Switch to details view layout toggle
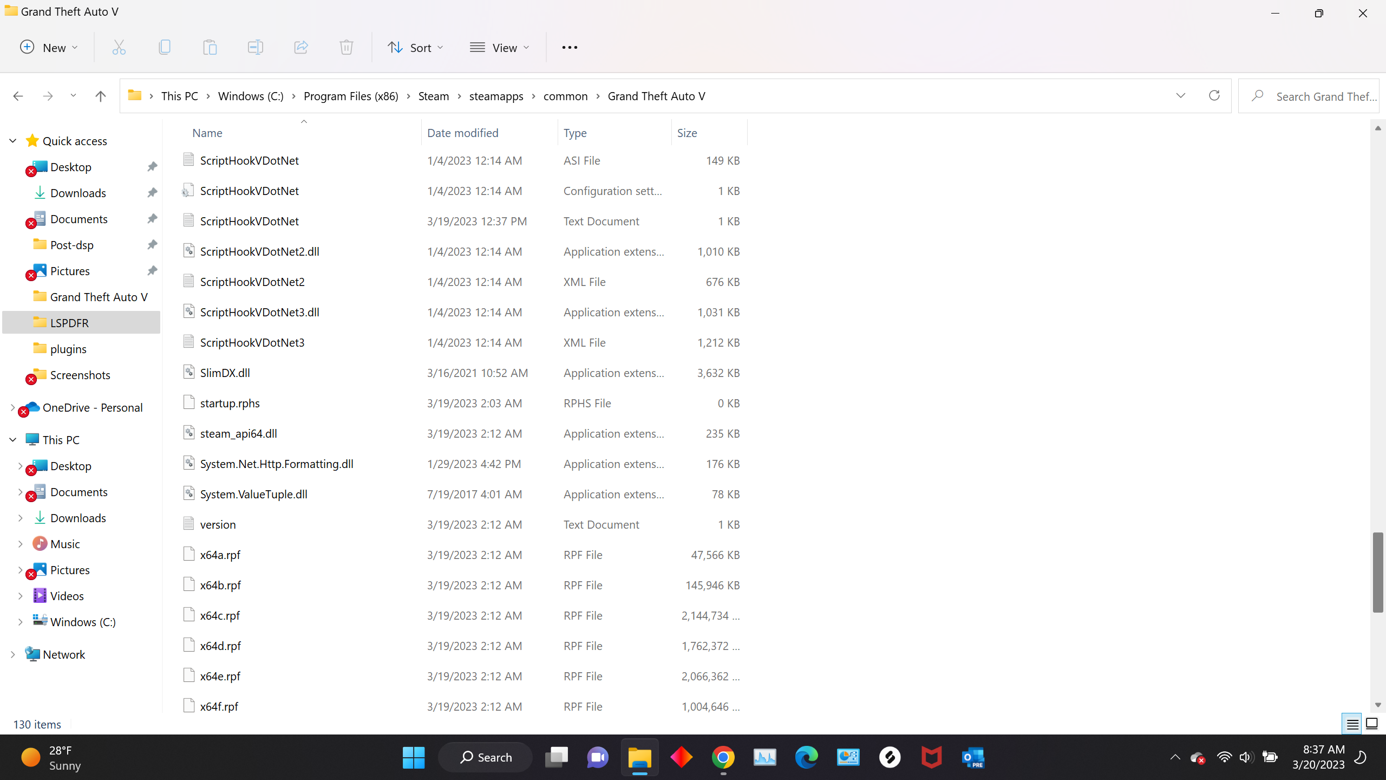This screenshot has height=780, width=1386. pyautogui.click(x=1352, y=724)
